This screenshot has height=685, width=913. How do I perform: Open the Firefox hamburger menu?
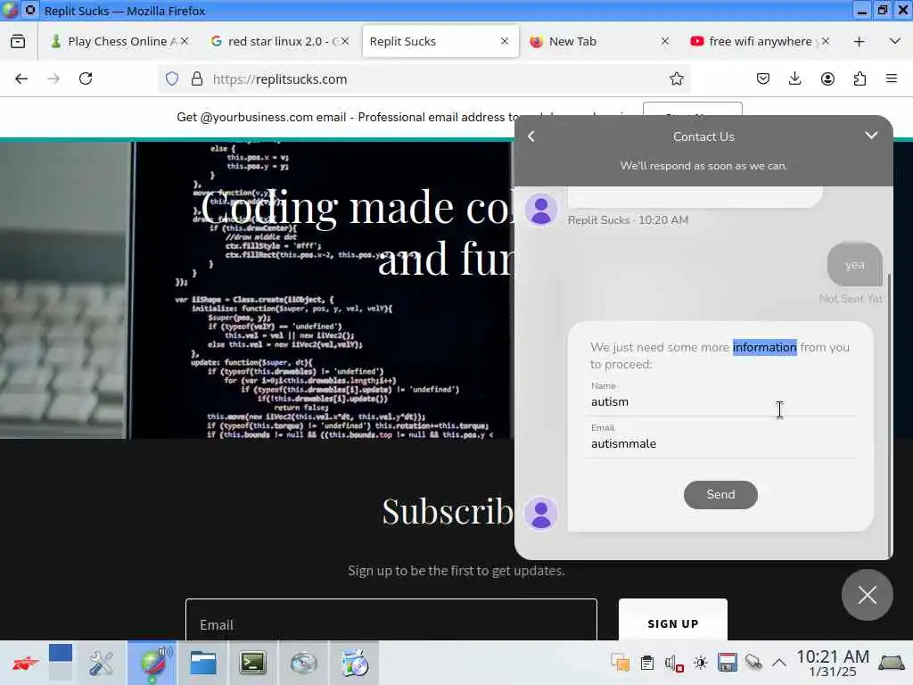coord(892,78)
